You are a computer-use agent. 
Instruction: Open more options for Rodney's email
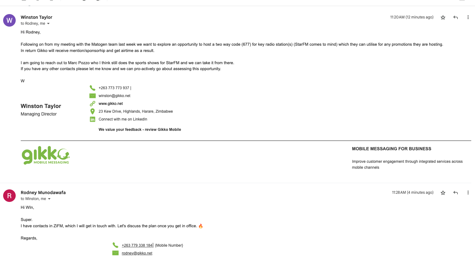[x=468, y=193]
